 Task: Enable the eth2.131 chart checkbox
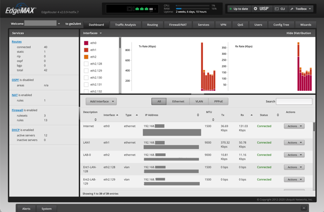86,84
